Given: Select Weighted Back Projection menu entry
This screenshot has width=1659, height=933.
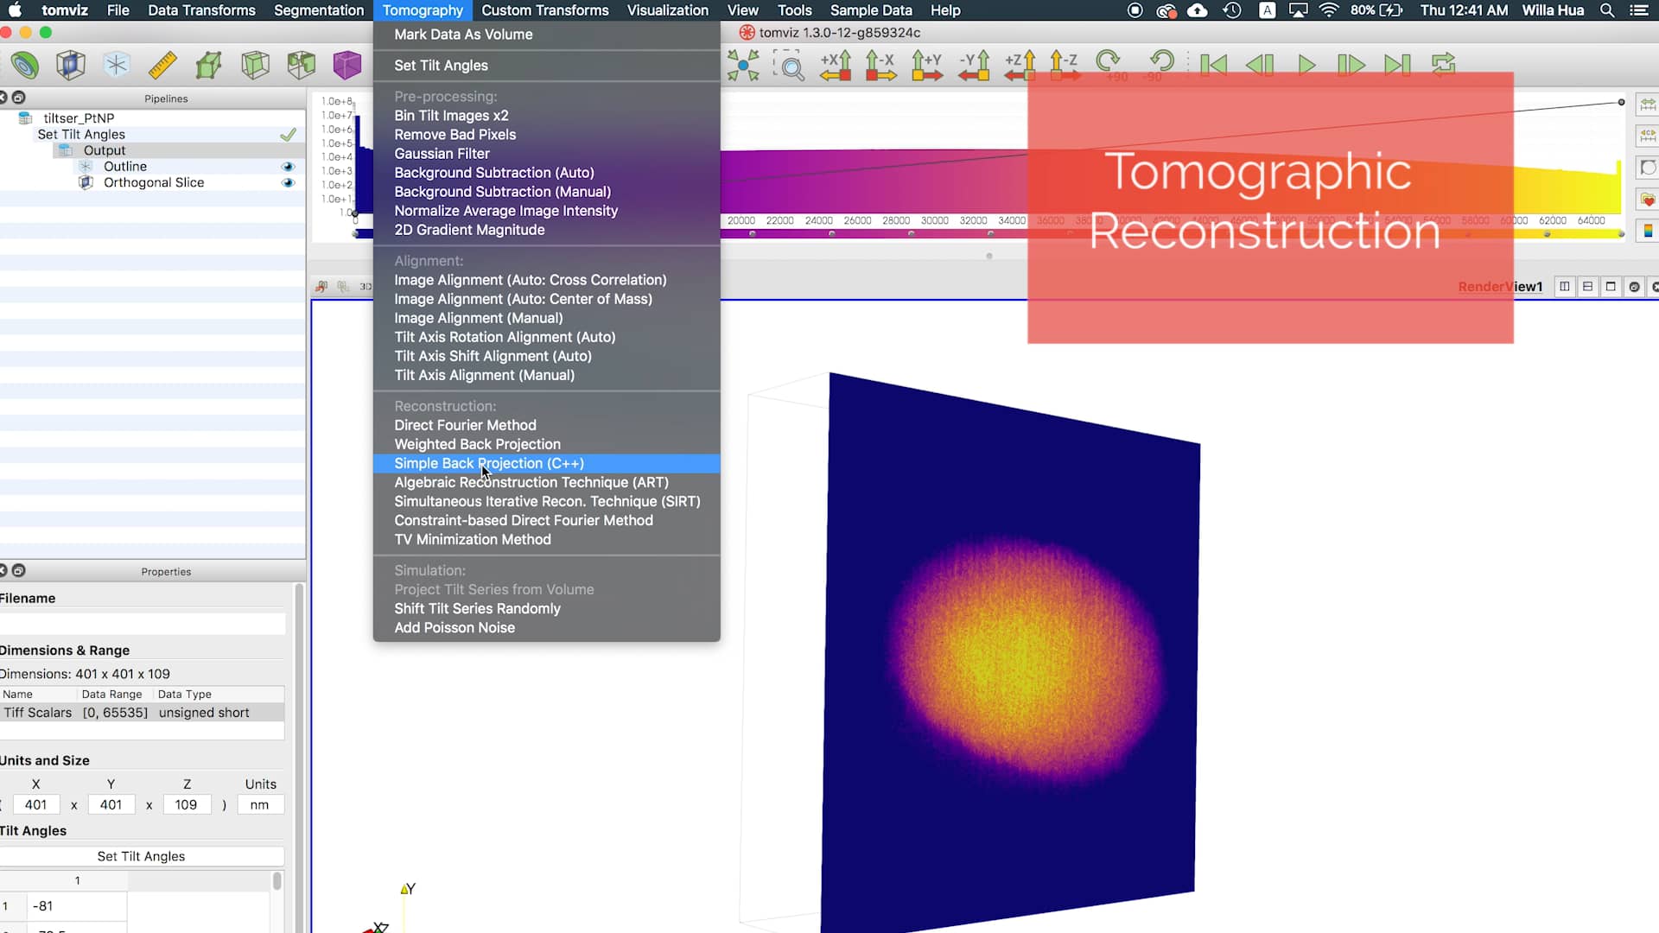Looking at the screenshot, I should pyautogui.click(x=477, y=445).
